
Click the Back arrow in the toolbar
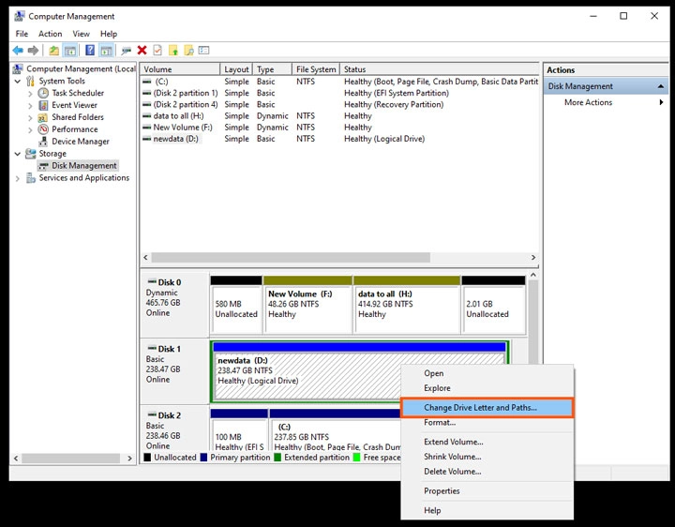pyautogui.click(x=18, y=51)
